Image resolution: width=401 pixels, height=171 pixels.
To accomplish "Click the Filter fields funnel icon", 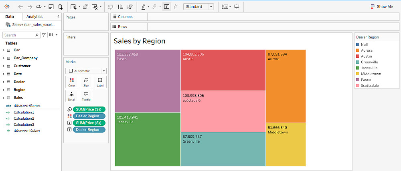I will click(x=44, y=35).
